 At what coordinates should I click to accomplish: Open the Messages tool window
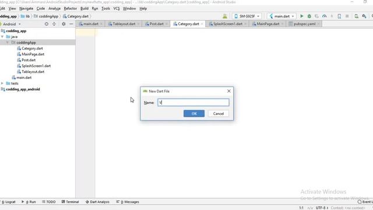(x=128, y=202)
